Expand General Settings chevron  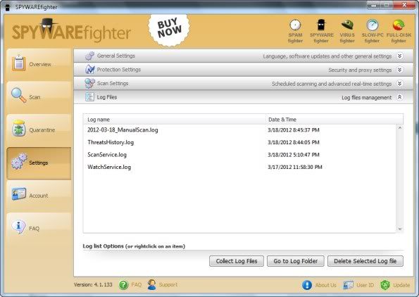[x=399, y=56]
